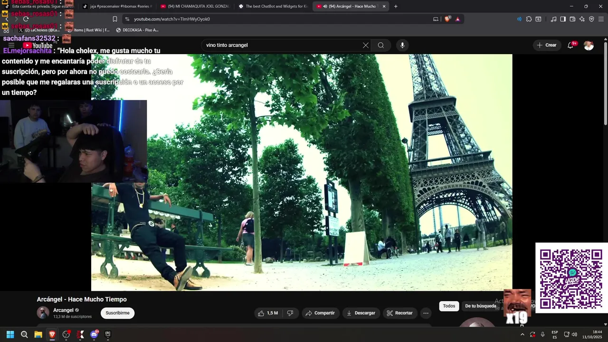Click the Recortar clip button
The height and width of the screenshot is (342, 608).
400,313
